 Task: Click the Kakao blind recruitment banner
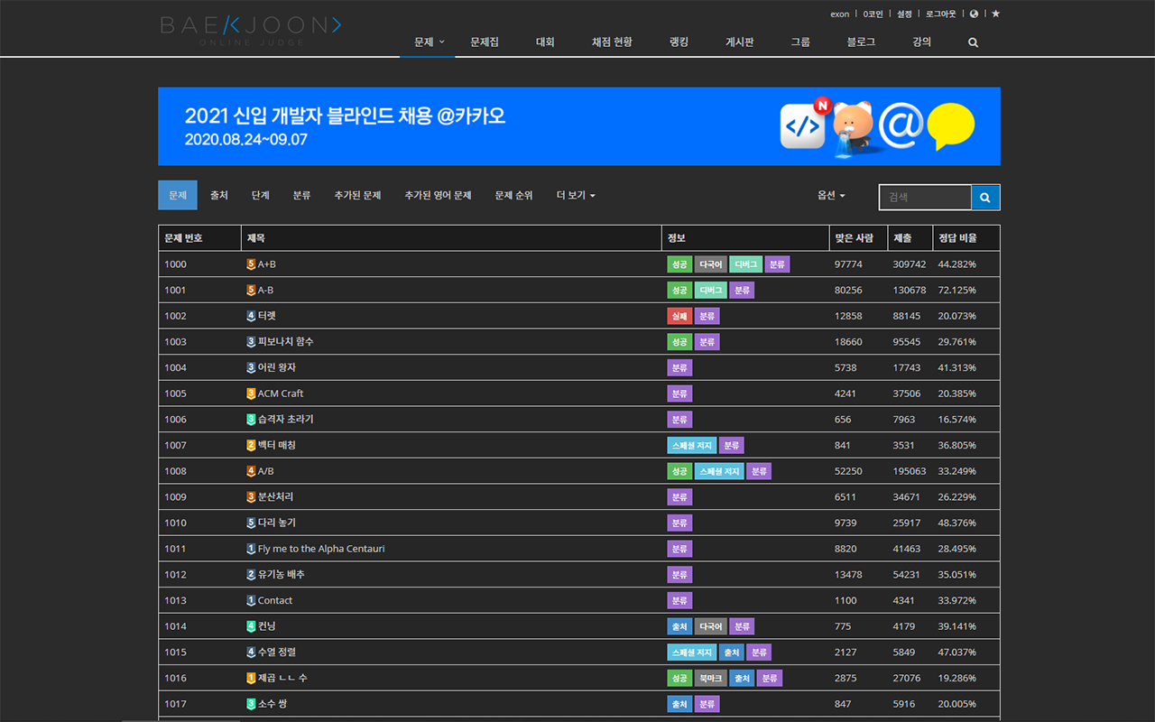coord(579,126)
